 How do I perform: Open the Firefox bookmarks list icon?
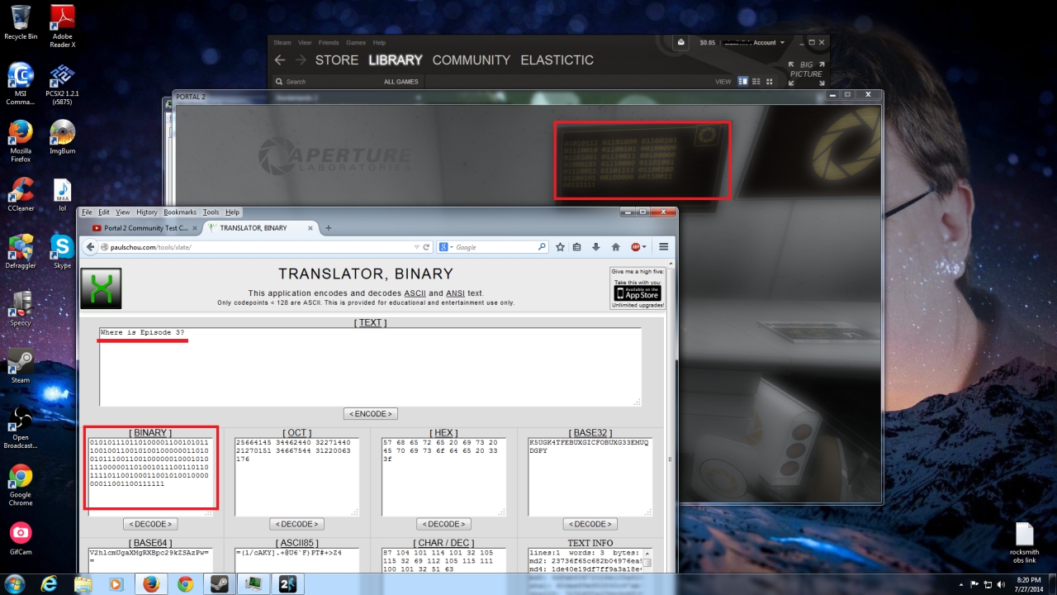[x=577, y=247]
